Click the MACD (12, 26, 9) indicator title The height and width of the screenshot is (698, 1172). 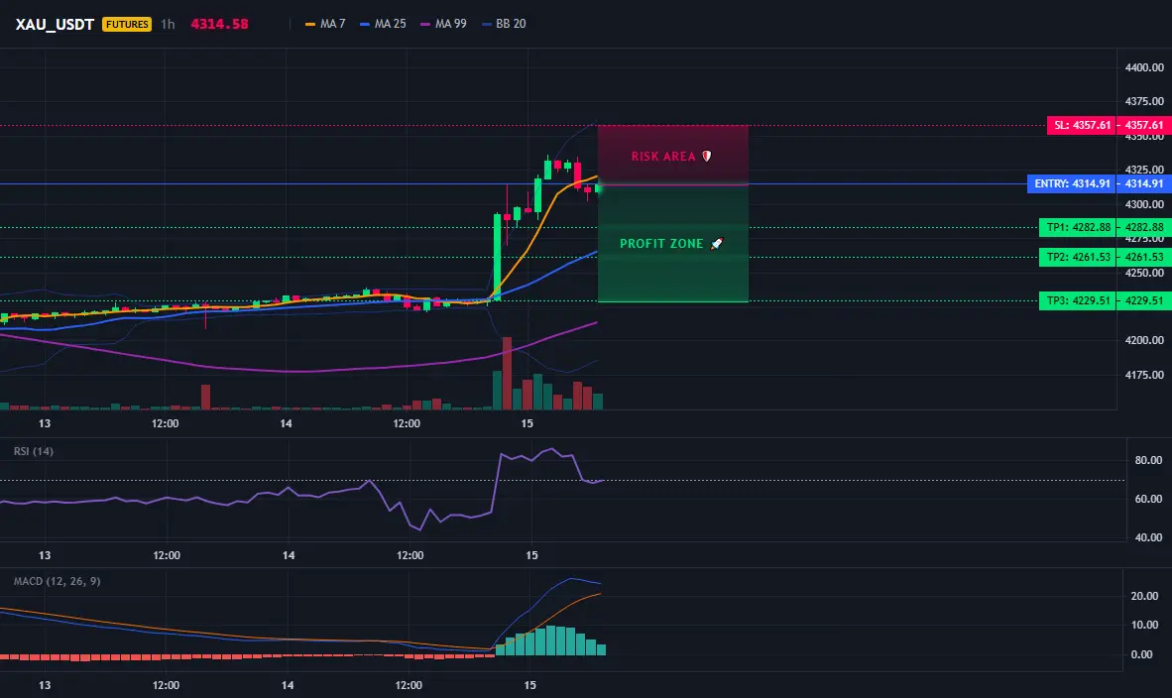(57, 581)
